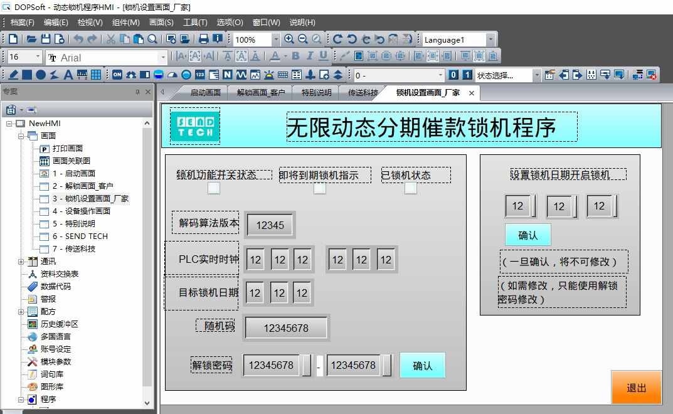The width and height of the screenshot is (673, 414).
Task: Insert an ON button element
Action: point(117,75)
